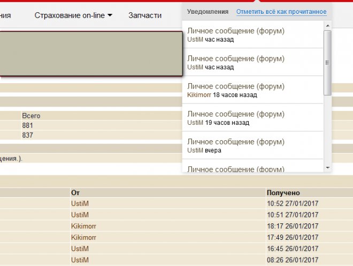Open sender UstiM for message received 10:51

coord(79,215)
